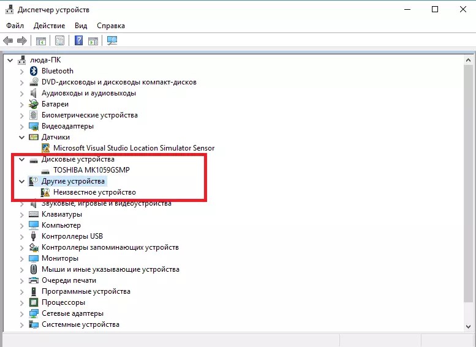Click the action pane toolbar icon
Image resolution: width=476 pixels, height=347 pixels.
93,40
